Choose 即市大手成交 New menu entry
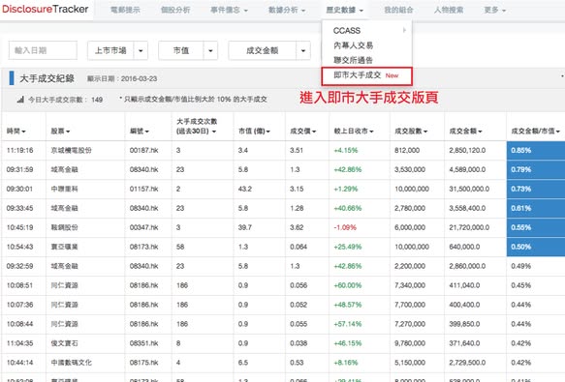 (367, 75)
